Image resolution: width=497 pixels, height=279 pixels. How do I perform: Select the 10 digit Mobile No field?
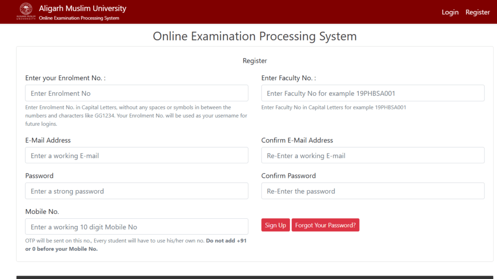(136, 227)
